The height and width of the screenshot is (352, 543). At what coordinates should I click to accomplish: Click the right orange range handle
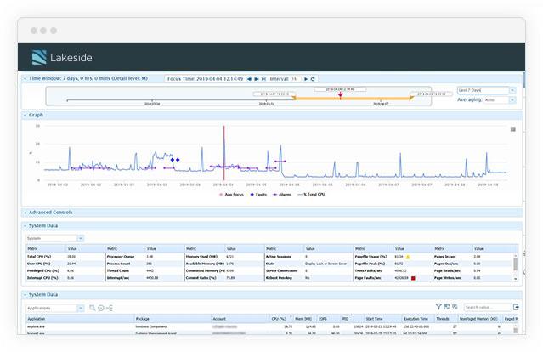click(411, 98)
